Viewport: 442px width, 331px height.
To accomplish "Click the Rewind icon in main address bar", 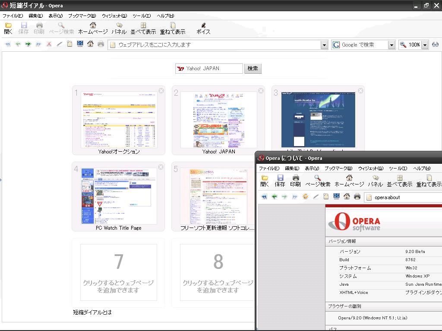I will tap(8, 44).
